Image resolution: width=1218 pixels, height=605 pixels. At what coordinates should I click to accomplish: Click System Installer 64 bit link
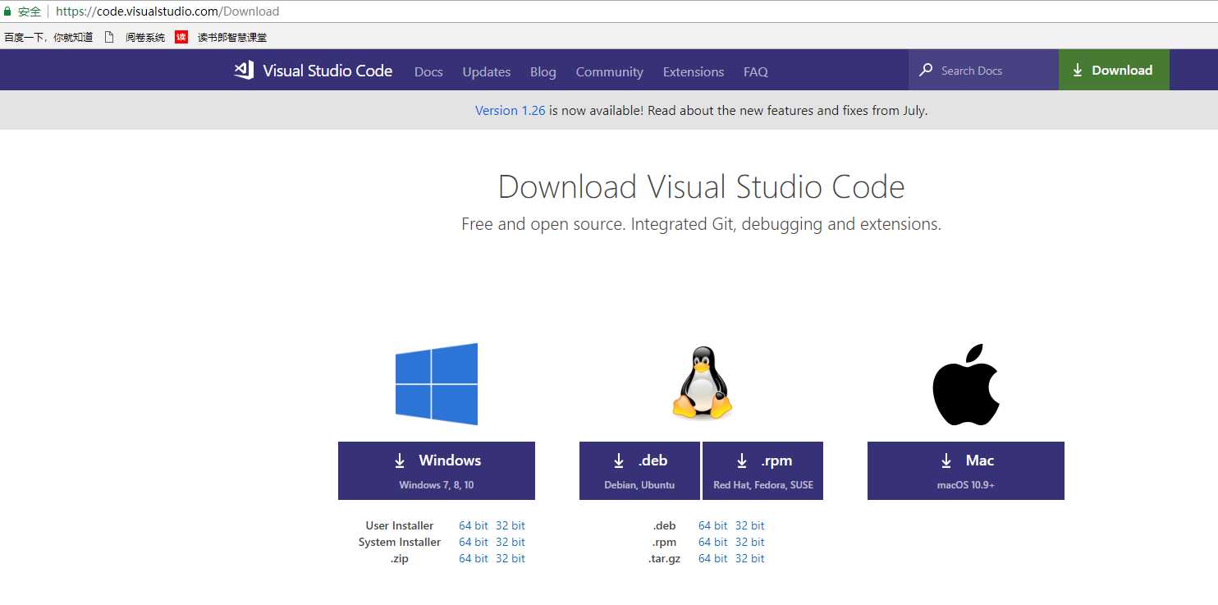click(474, 542)
